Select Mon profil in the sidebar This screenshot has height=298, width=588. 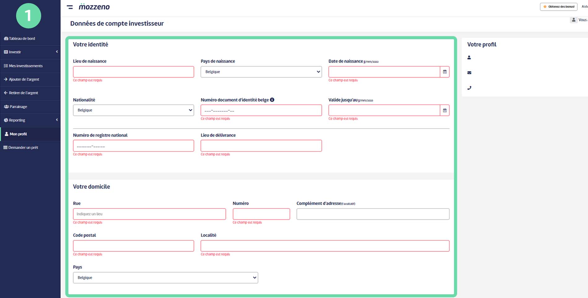[x=30, y=134]
